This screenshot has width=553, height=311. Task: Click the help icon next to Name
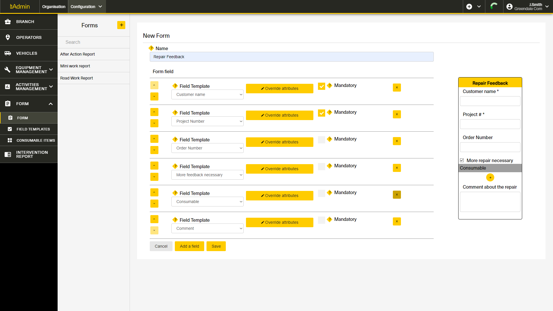click(151, 48)
